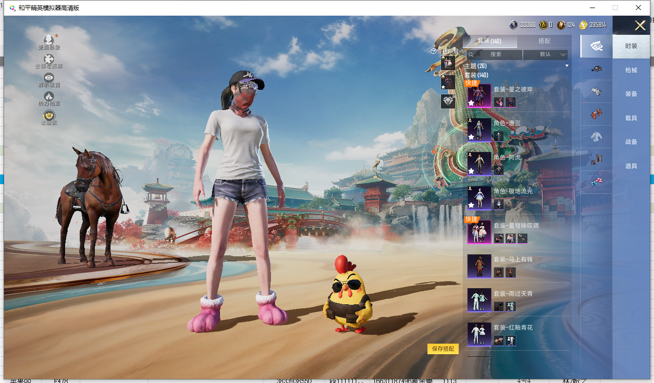Open the 默认 sort dropdown

[x=546, y=54]
